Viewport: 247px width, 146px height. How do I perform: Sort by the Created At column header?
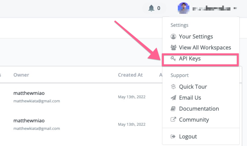130,75
